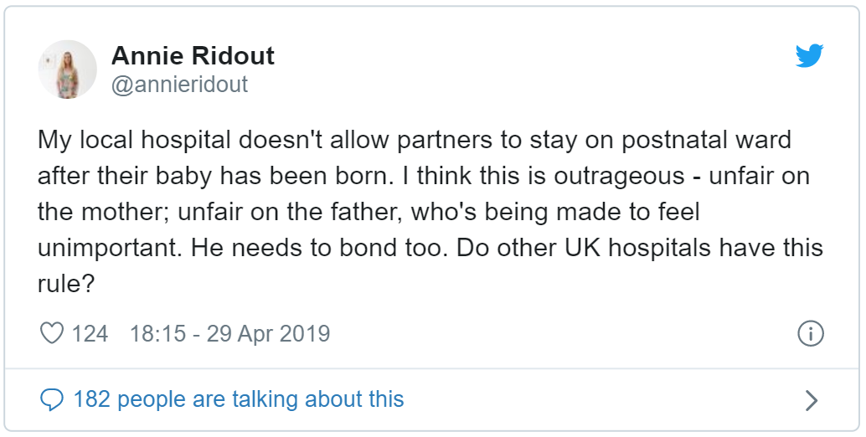Click the speech bubble reply icon

coord(52,399)
